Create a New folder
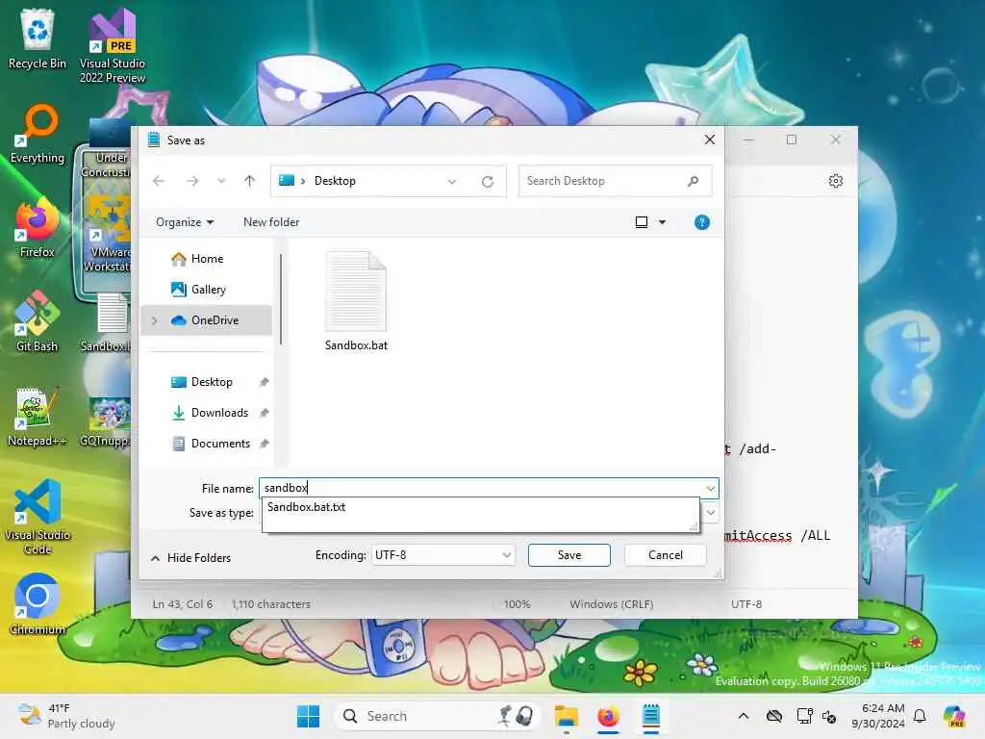 click(x=271, y=222)
